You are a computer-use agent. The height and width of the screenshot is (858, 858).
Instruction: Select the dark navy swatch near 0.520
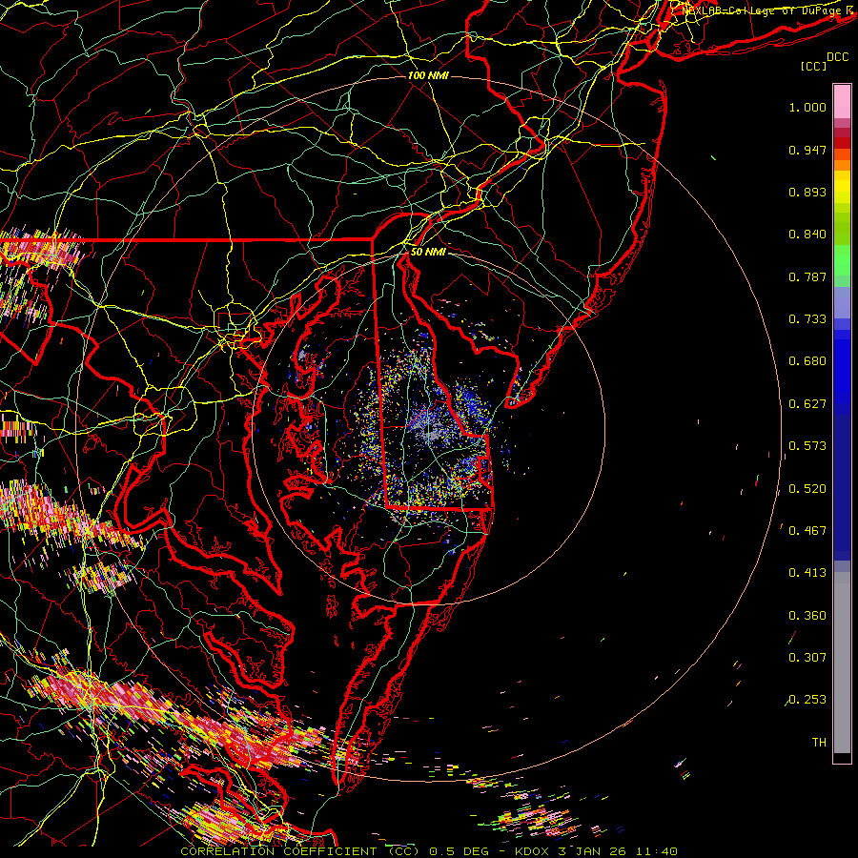click(x=842, y=487)
